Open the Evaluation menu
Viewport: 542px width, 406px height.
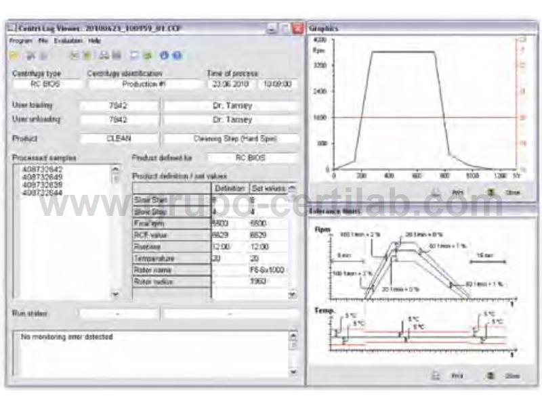[68, 41]
